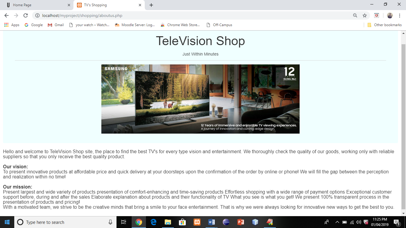Open the Moodle Server bookmark
This screenshot has width=406, height=228.
[x=135, y=25]
